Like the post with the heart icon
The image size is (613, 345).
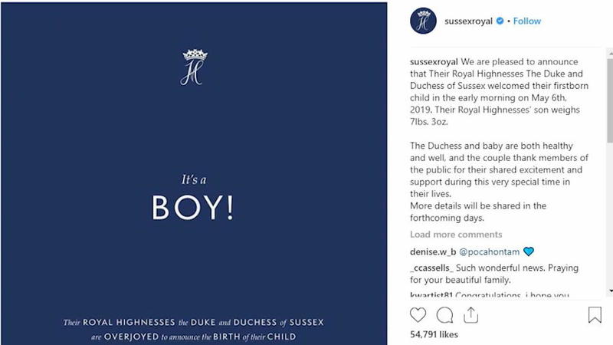418,315
